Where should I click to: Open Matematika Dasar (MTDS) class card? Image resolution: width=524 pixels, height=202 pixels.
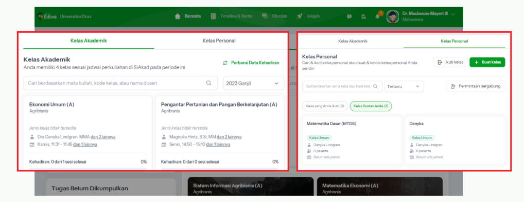coord(352,140)
